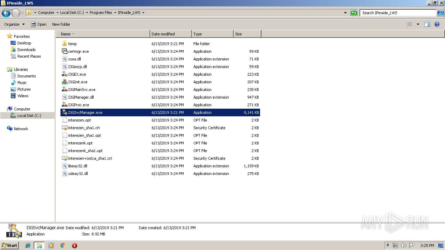Screen dimensions: 445x250
Task: Click the red taskbar application icon
Action: 74,245
